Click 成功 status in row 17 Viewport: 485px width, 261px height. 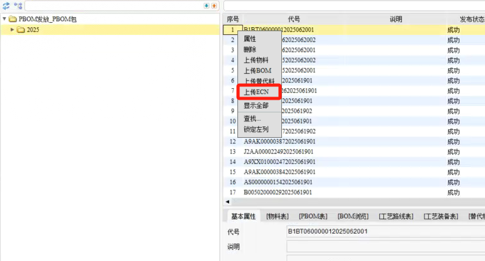coord(453,192)
